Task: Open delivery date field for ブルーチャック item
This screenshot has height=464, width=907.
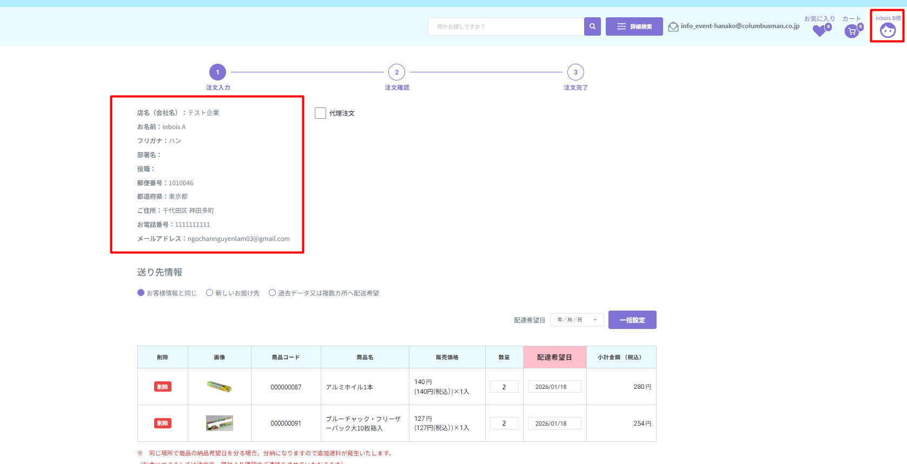Action: tap(554, 423)
